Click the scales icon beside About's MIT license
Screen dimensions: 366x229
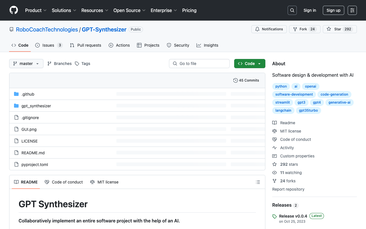click(274, 131)
